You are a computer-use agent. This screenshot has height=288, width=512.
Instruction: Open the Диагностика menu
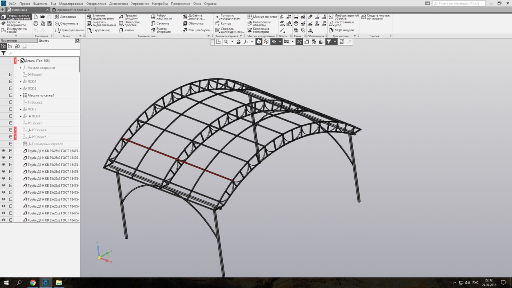click(x=118, y=4)
